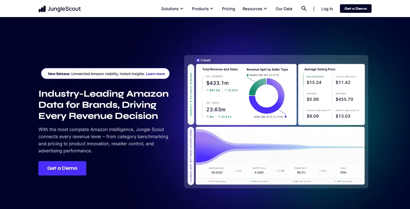Expand the Products menu
The height and width of the screenshot is (209, 410).
click(x=202, y=9)
